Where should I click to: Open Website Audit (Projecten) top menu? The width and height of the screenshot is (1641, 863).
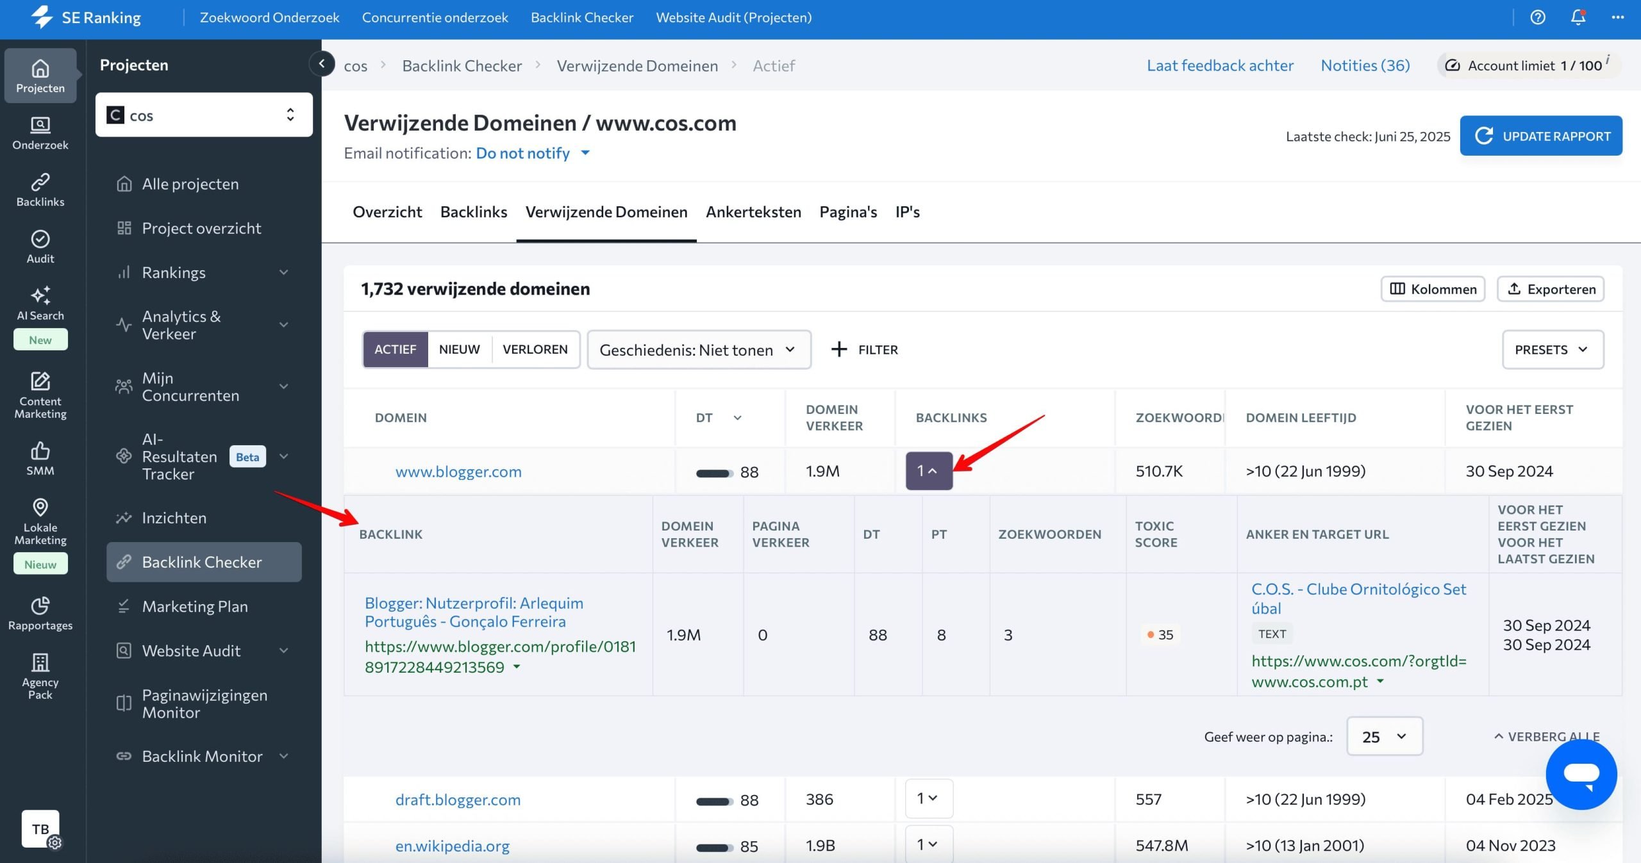pos(733,17)
